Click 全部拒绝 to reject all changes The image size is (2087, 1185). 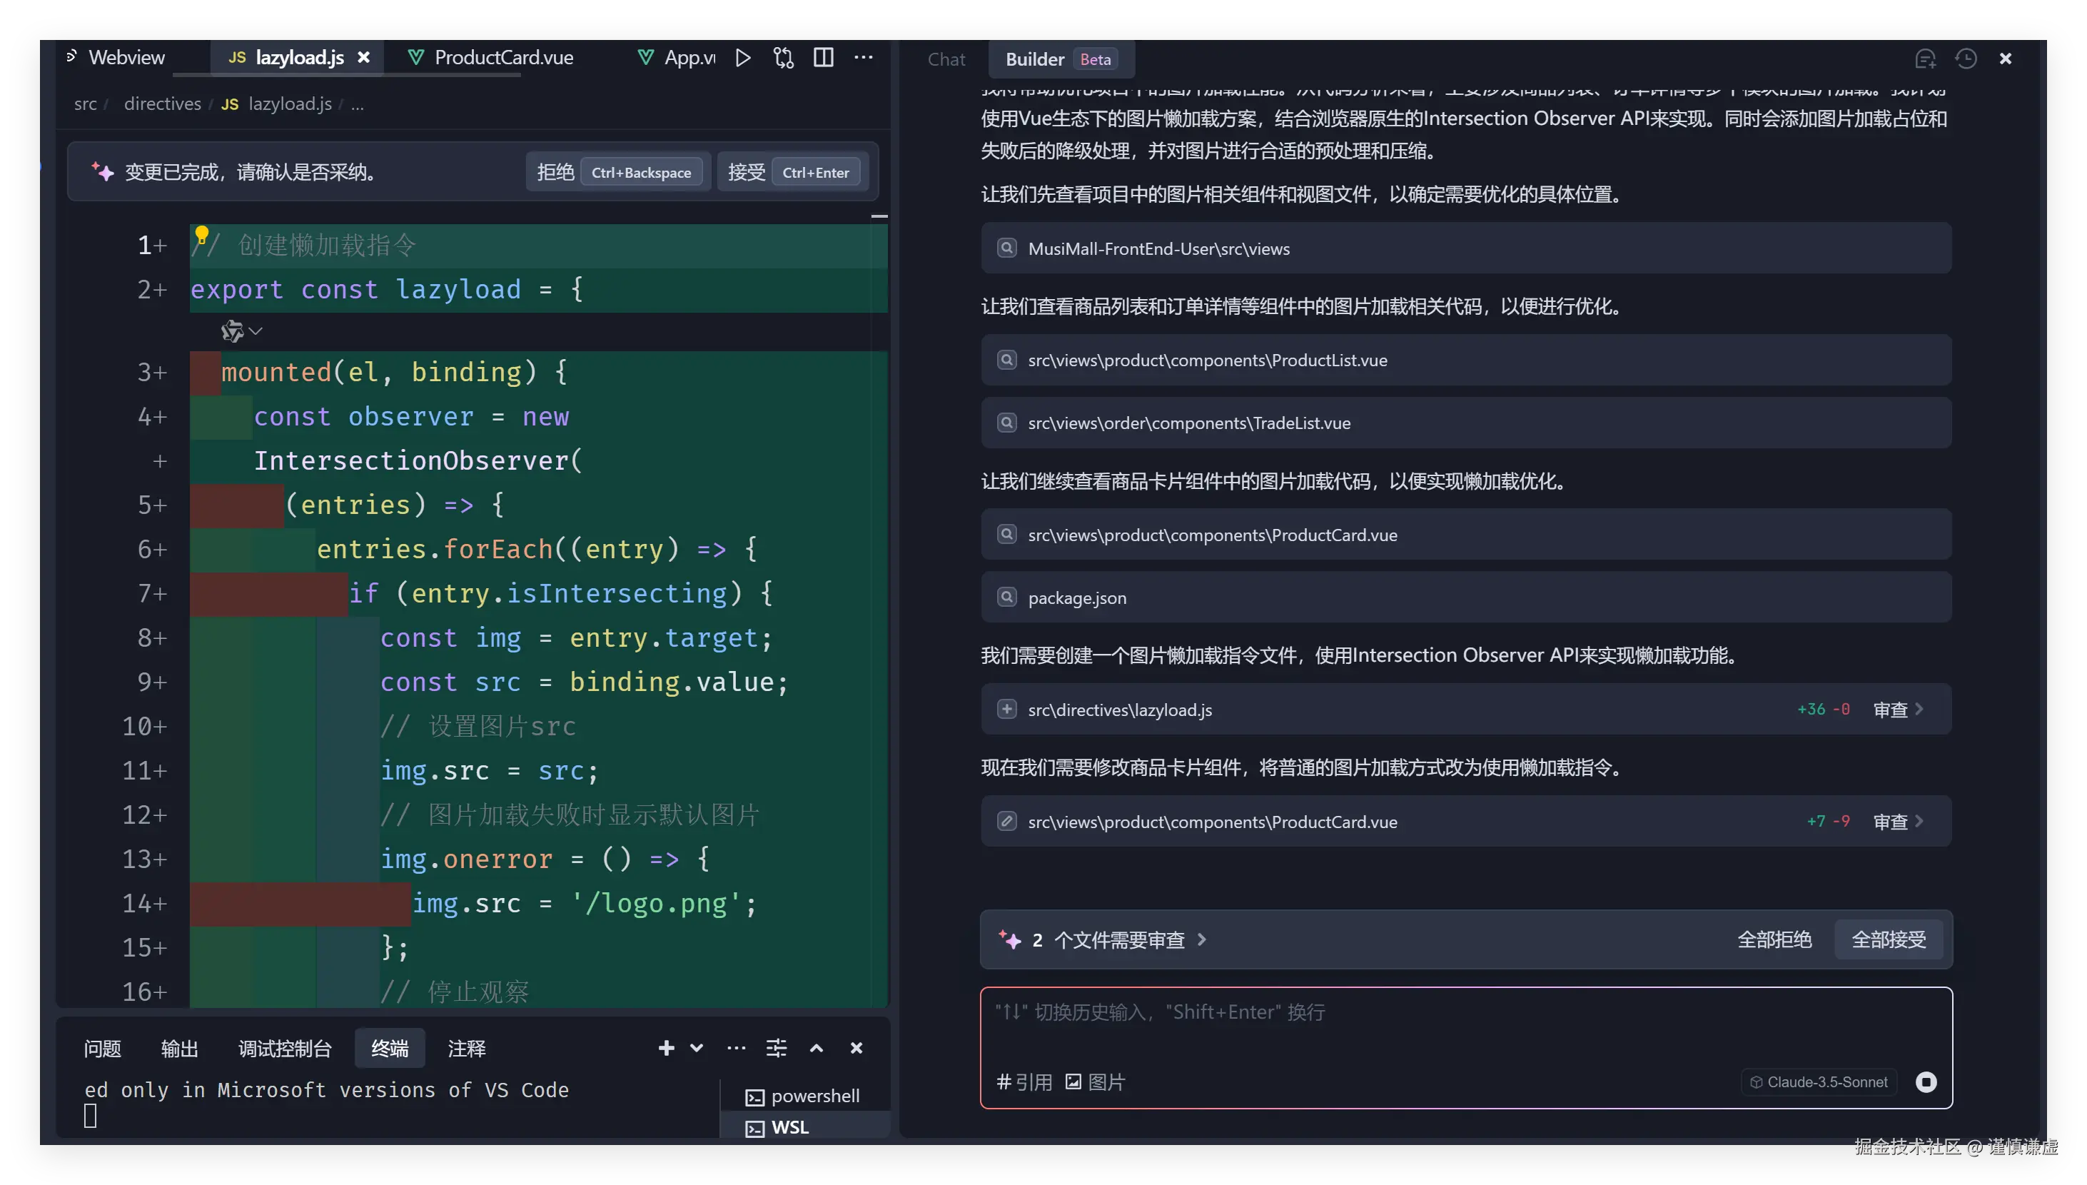click(x=1774, y=940)
